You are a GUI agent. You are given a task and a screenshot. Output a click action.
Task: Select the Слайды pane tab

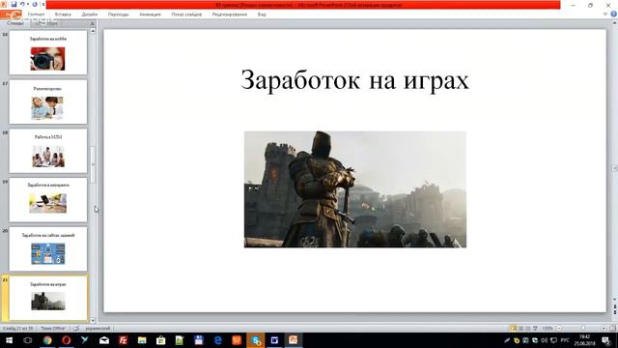tap(15, 23)
